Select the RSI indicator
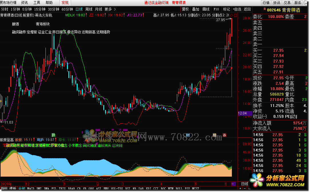This screenshot has width=310, height=192. [x=128, y=189]
